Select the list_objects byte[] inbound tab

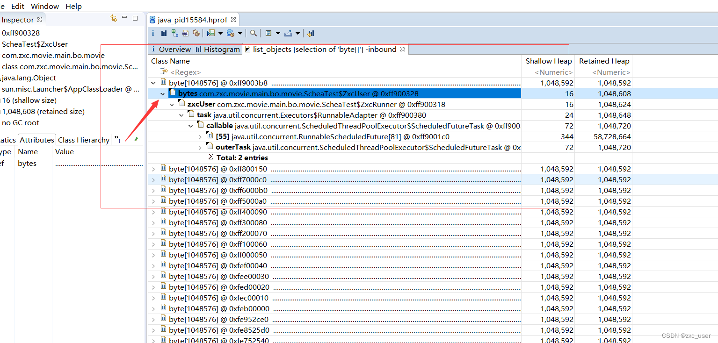pyautogui.click(x=325, y=49)
